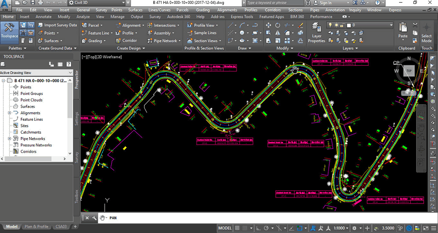
Task: Open the layer name dropdown showing 0
Action: point(360,25)
